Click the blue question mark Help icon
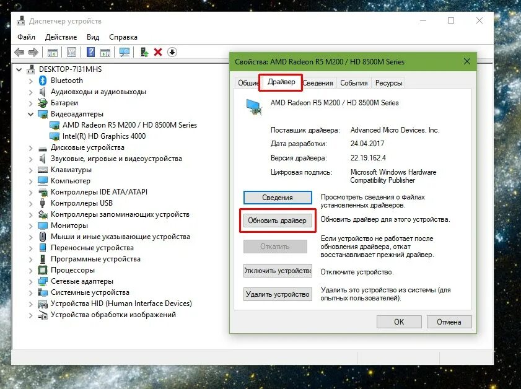Viewport: 521px width, 389px height. pyautogui.click(x=90, y=52)
